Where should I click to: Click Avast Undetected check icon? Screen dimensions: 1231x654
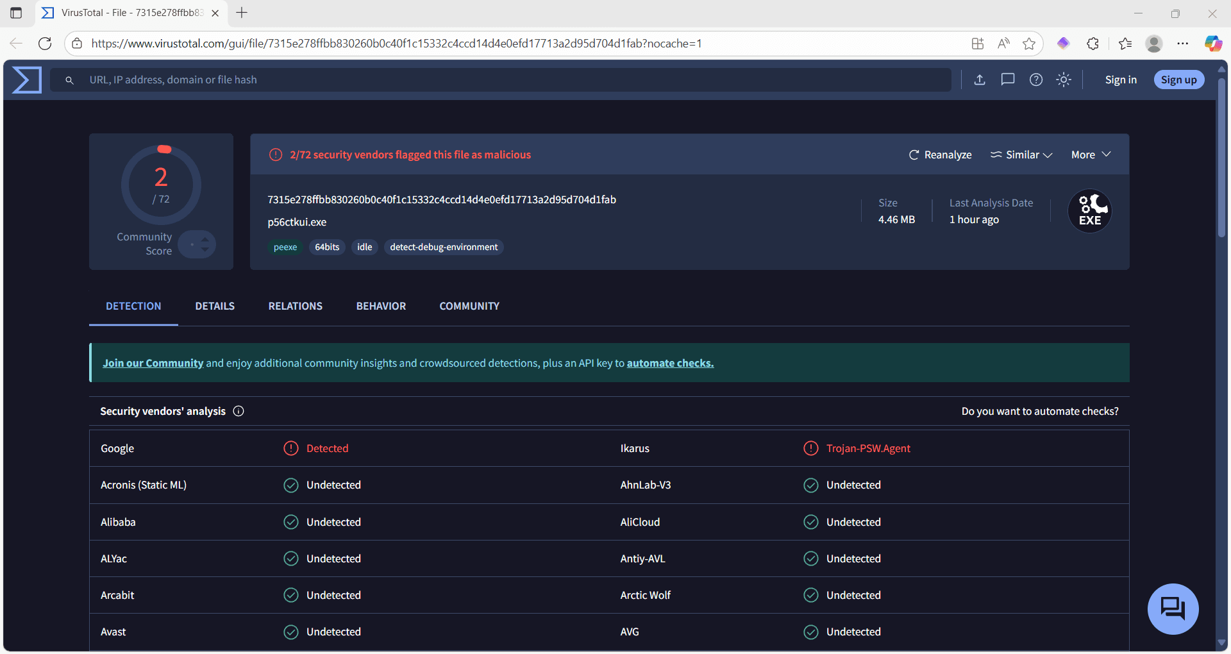point(291,632)
